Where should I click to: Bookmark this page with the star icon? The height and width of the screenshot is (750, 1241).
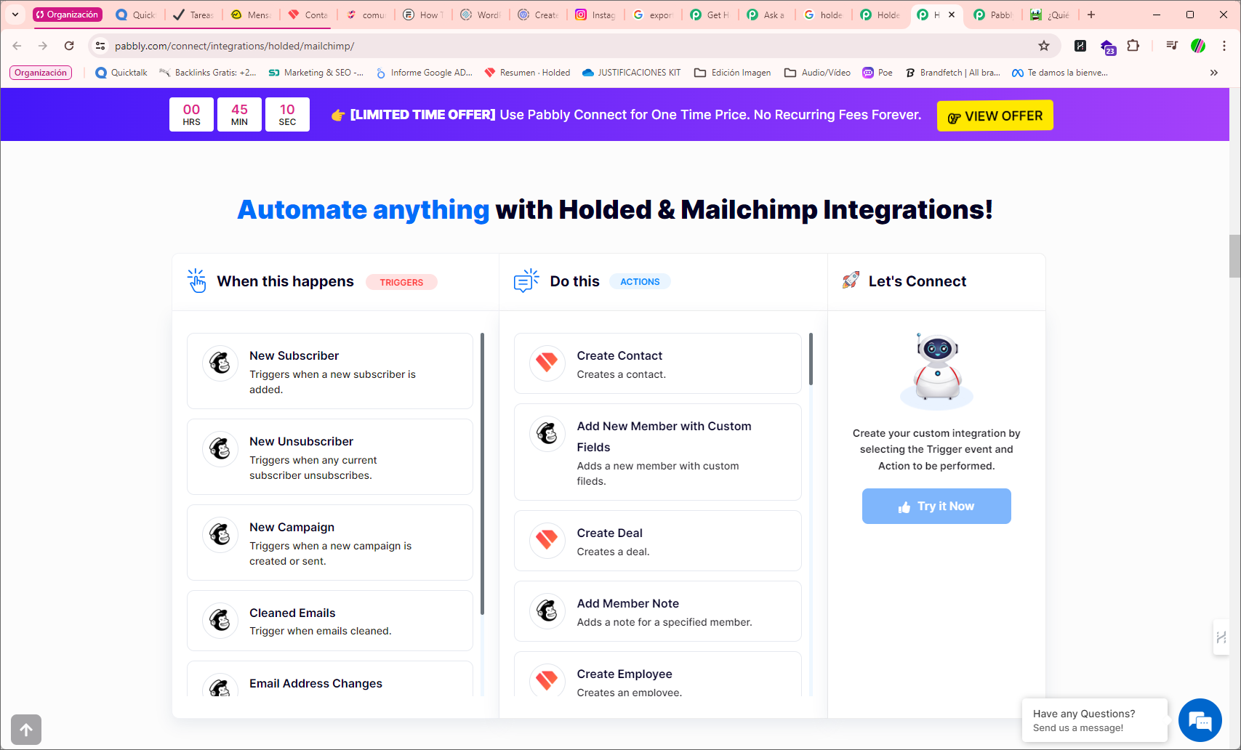[x=1044, y=46]
